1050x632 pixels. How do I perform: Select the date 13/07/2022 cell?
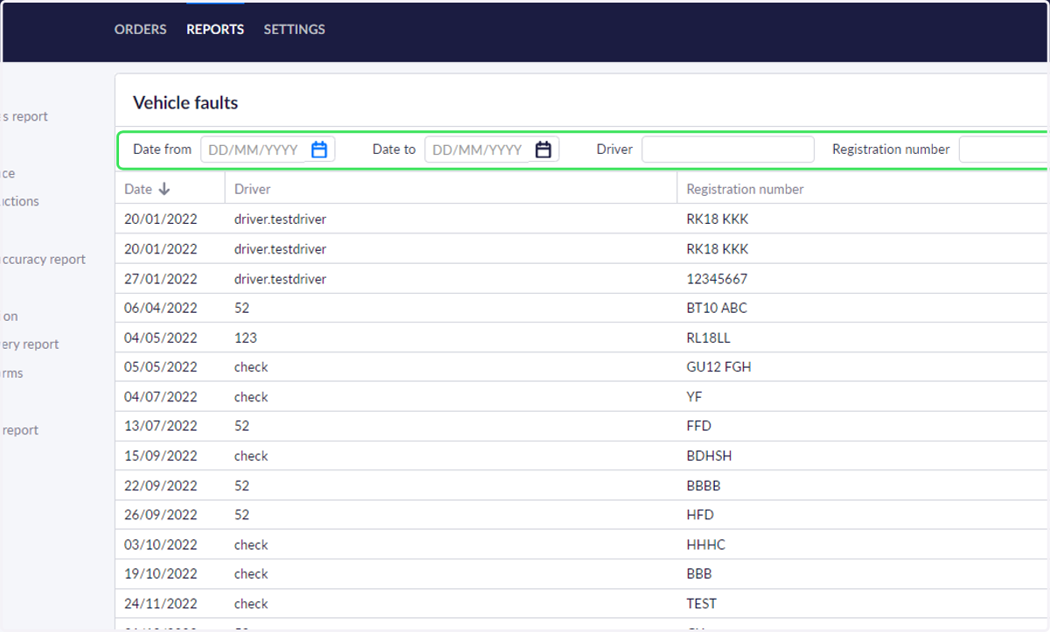click(161, 426)
